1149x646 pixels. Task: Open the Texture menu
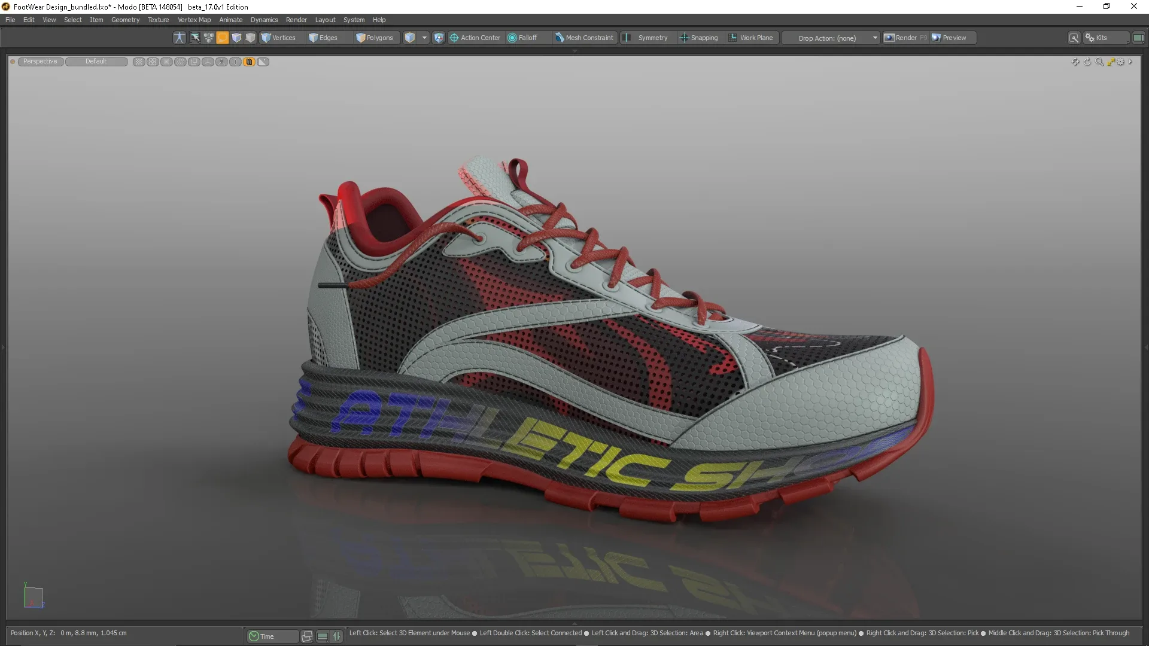159,20
